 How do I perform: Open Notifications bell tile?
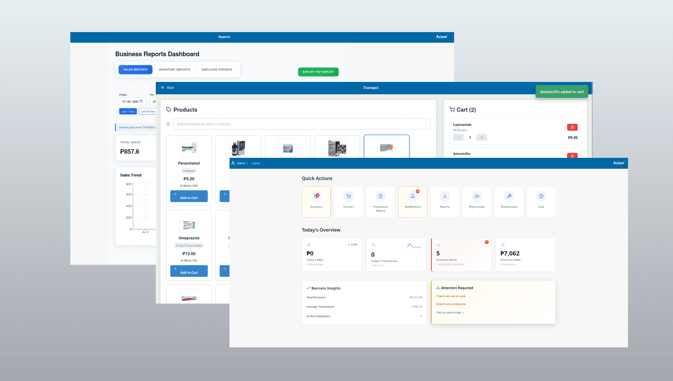click(x=412, y=201)
